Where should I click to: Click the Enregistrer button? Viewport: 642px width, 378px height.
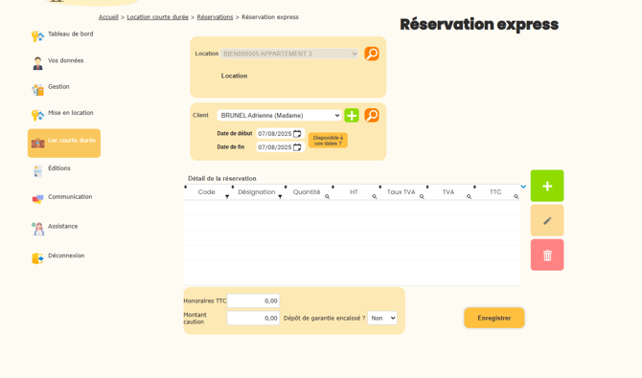(x=494, y=318)
